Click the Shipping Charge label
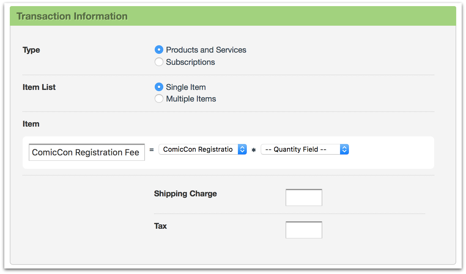Image resolution: width=466 pixels, height=274 pixels. click(185, 194)
